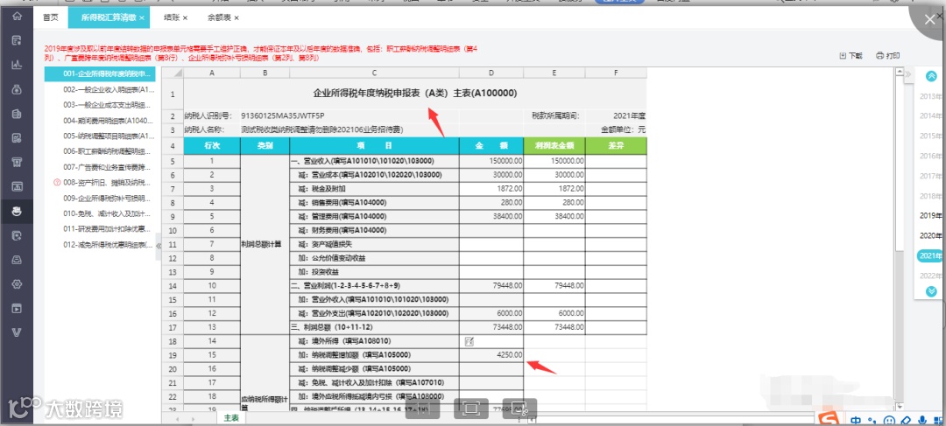Screen dimensions: 946x426
Task: Click the vertical scrollbar of the spreadsheet
Action: 899,238
